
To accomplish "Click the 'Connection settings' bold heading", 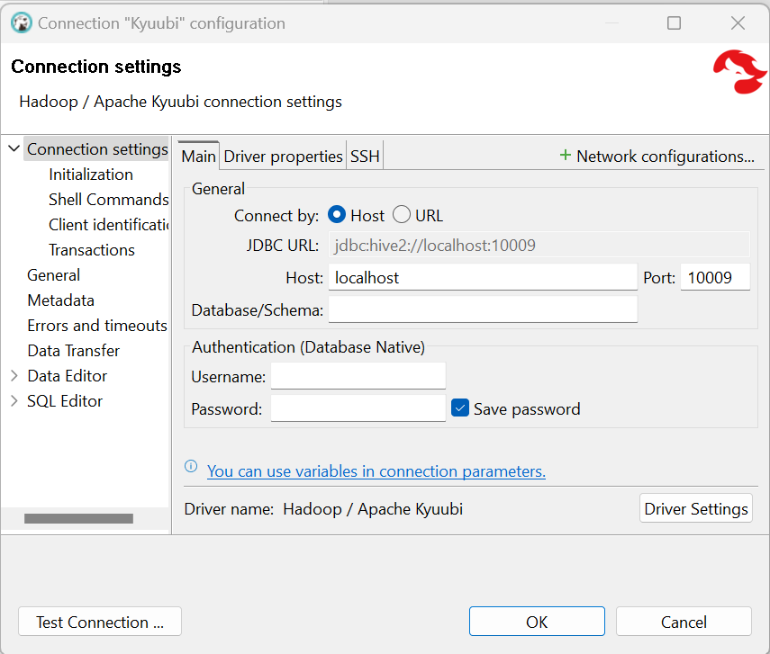I will coord(96,67).
